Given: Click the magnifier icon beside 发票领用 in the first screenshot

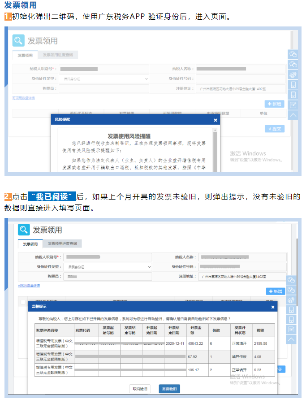Looking at the screenshot, I should click(19, 41).
